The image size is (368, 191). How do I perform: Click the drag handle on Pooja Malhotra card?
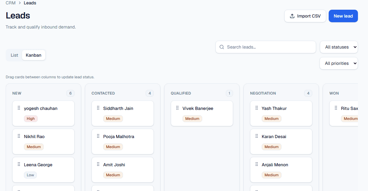click(x=98, y=136)
